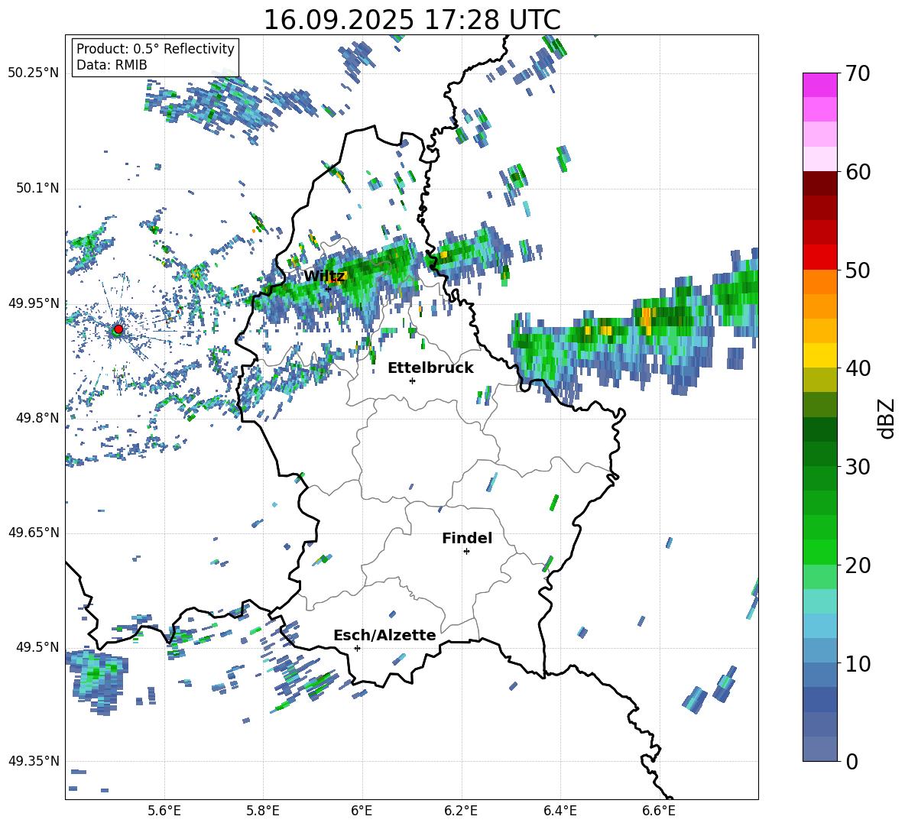Select the Findel city label

[x=467, y=538]
